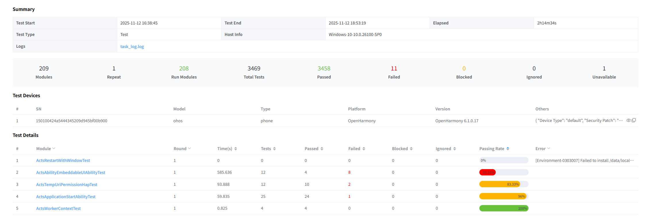The image size is (659, 216).
Task: Toggle the Passing Rate sort order icon
Action: 508,149
